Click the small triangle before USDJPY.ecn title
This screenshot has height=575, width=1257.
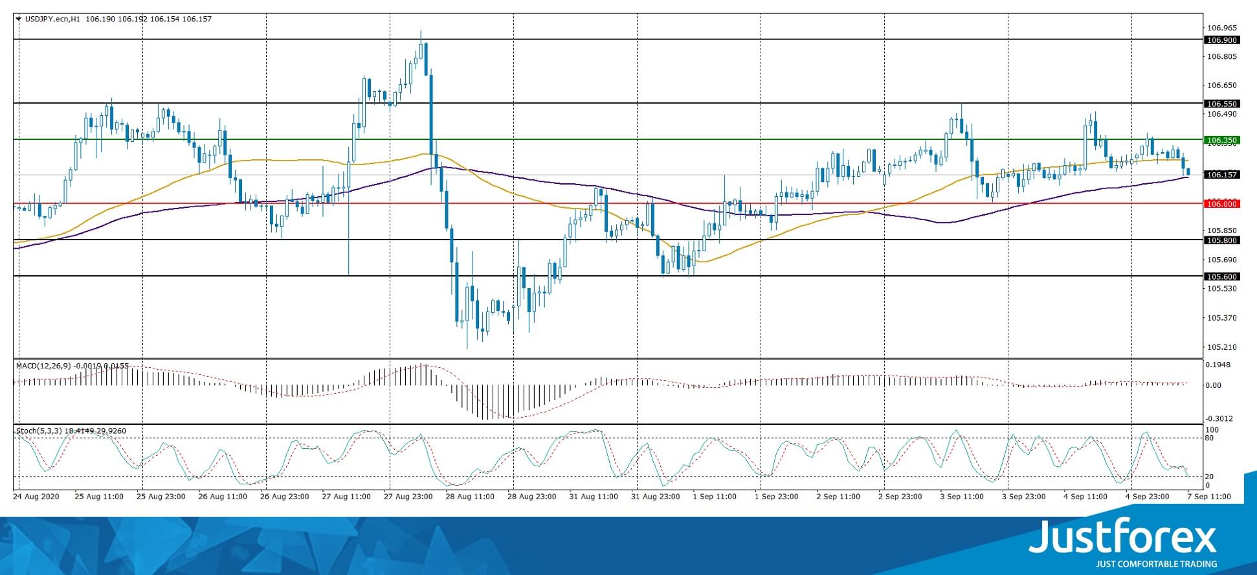(18, 19)
